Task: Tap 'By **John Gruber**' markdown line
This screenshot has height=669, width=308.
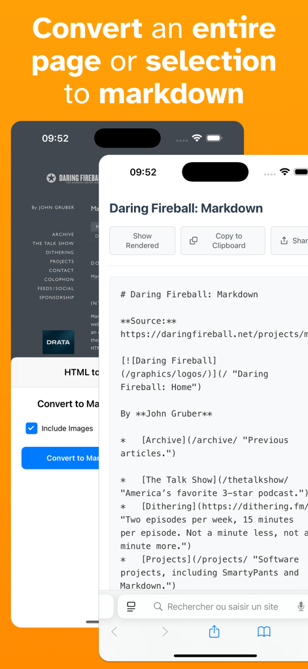Action: [166, 414]
